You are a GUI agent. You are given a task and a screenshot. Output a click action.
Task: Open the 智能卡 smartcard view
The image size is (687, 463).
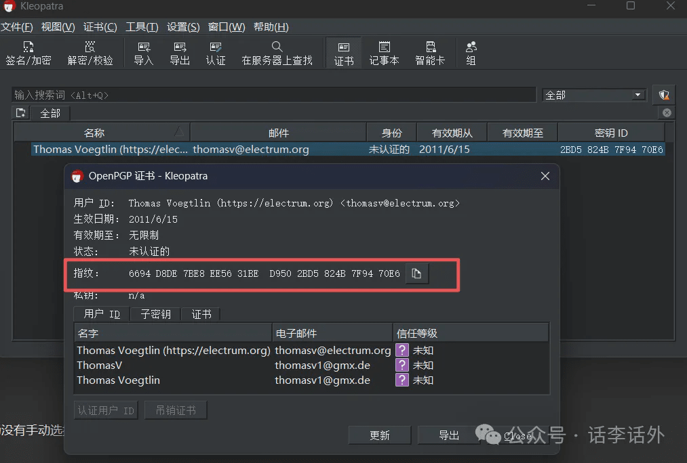(430, 53)
